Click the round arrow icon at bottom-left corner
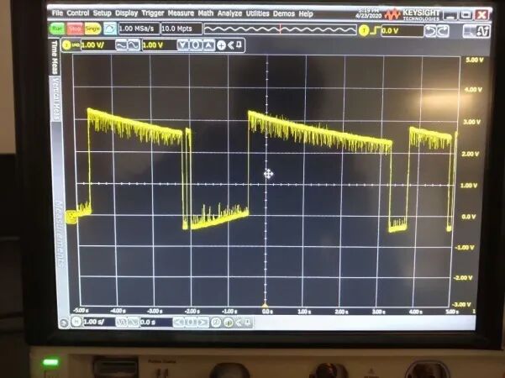This screenshot has height=378, width=505. (x=64, y=323)
